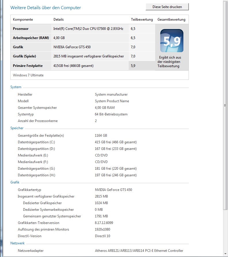Select '2815 MB insgesamt verfügbarer Grafikspeicher'
Viewport: 228px width, 257px height.
tap(89, 56)
